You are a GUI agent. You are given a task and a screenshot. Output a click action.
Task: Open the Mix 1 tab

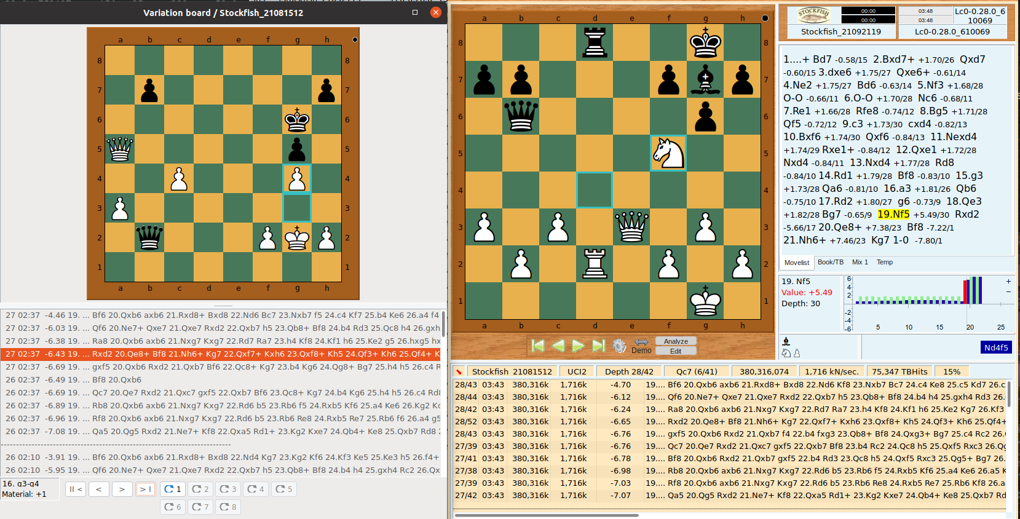point(860,262)
